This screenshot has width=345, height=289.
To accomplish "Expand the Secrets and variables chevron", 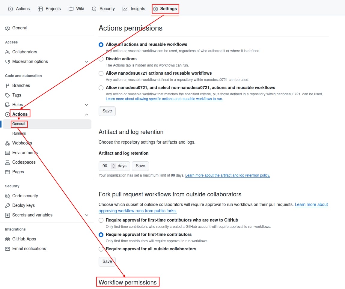I will [x=87, y=215].
